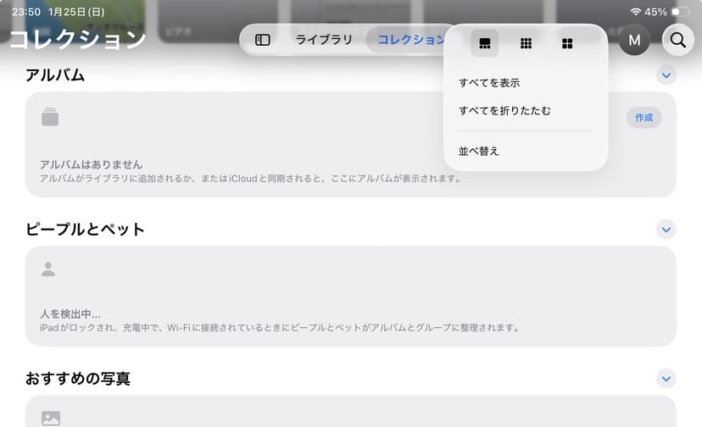
Task: Toggle the sidebar panel icon
Action: (x=263, y=40)
